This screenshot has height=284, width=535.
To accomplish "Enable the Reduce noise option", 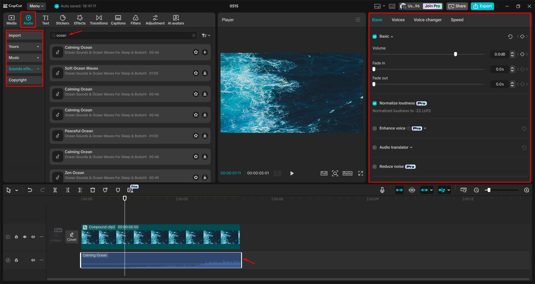I will tap(374, 167).
